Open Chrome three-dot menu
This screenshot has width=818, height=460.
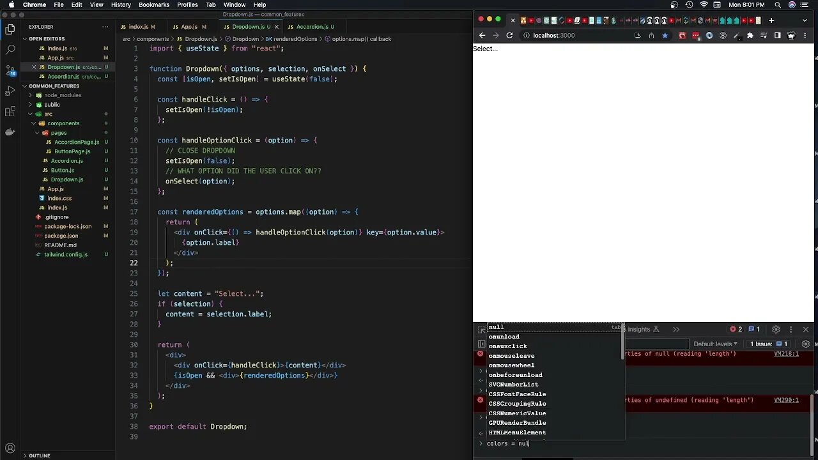click(x=806, y=35)
